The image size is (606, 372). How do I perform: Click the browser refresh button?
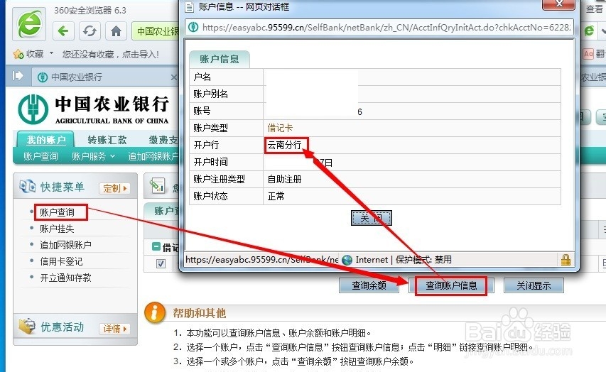pyautogui.click(x=90, y=31)
